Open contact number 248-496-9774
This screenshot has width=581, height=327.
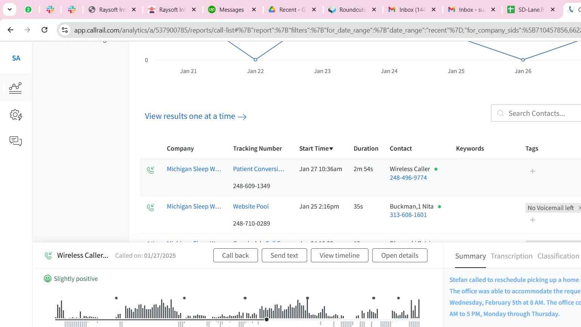408,178
